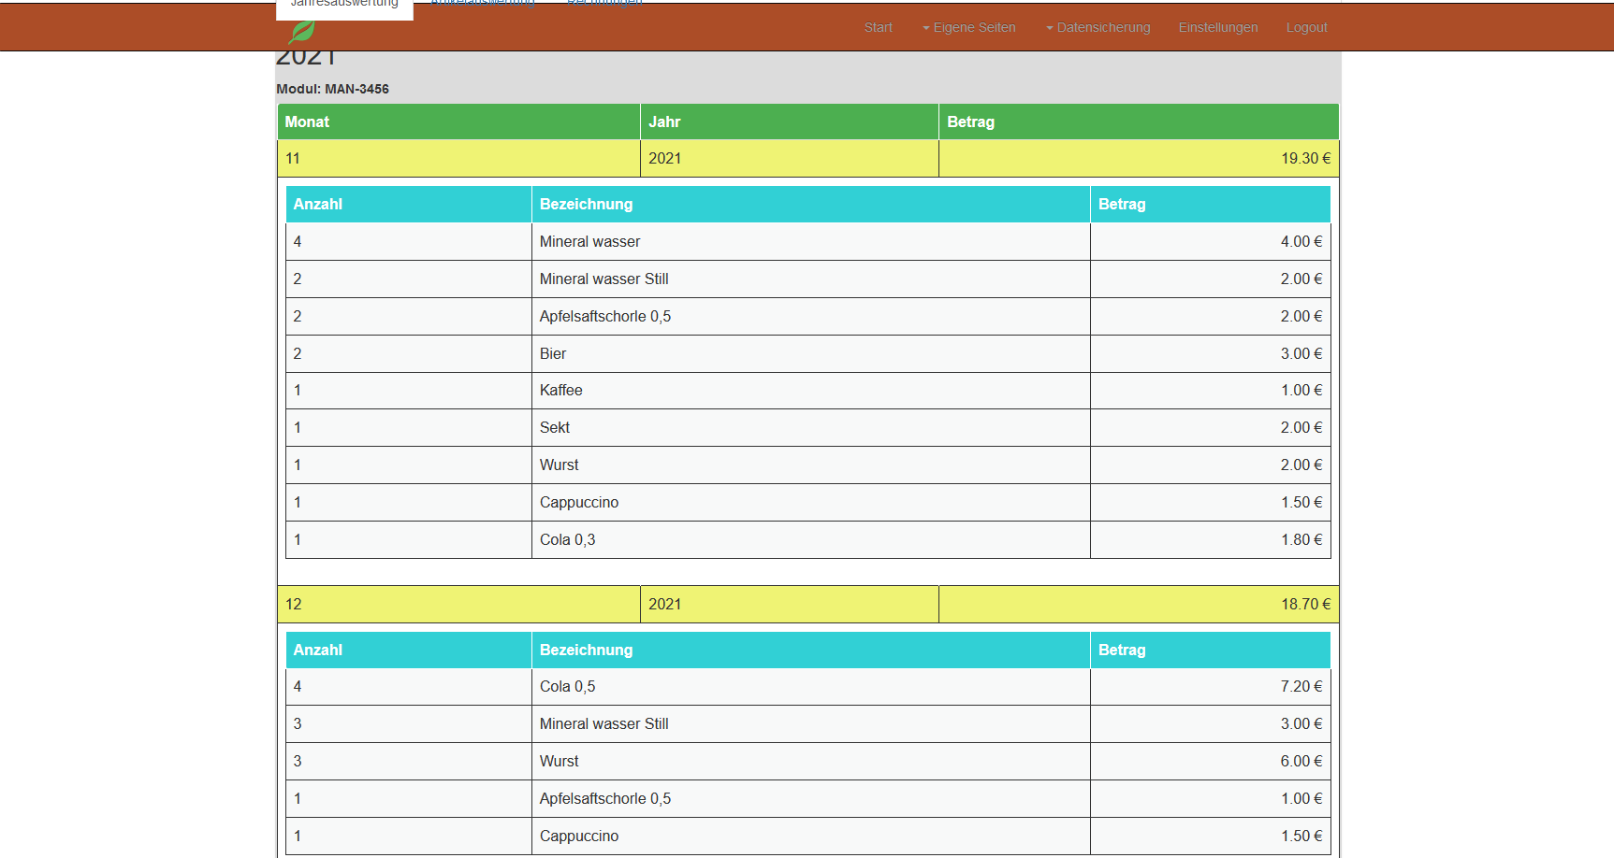Click the Sekt item name
1614x858 pixels.
(555, 427)
